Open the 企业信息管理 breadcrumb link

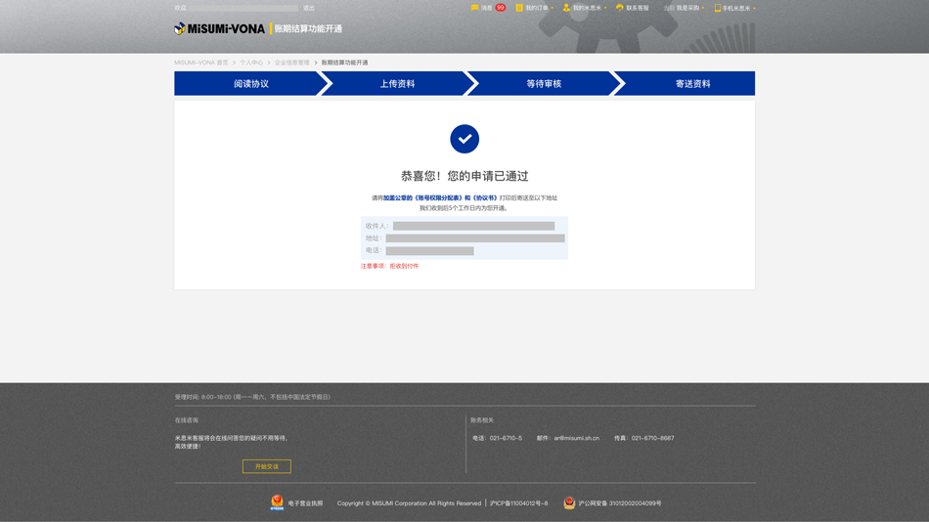(x=291, y=63)
